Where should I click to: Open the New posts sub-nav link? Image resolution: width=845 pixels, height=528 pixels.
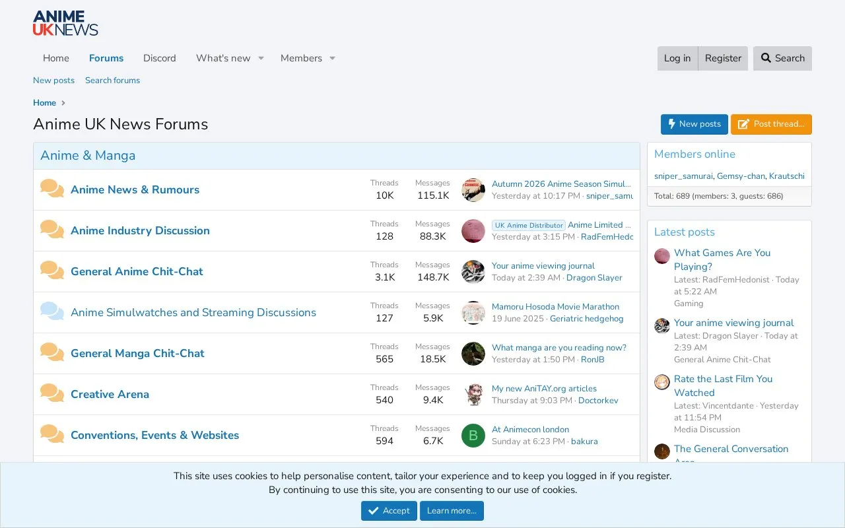coord(53,81)
